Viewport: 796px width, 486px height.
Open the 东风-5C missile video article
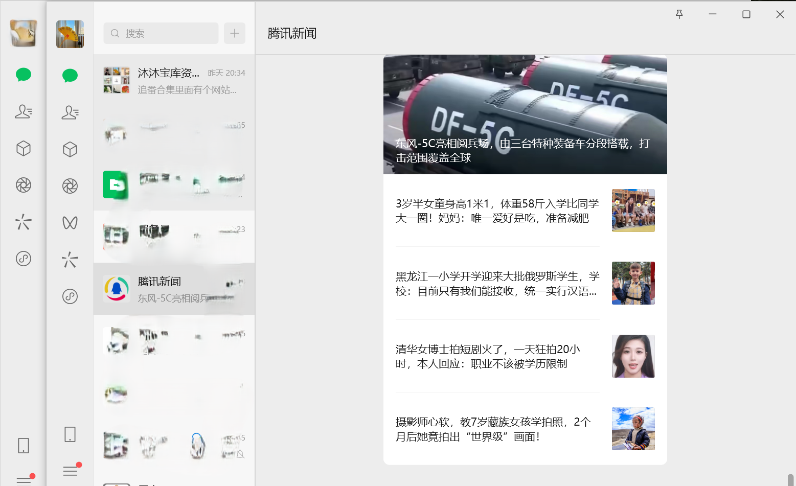(x=525, y=114)
